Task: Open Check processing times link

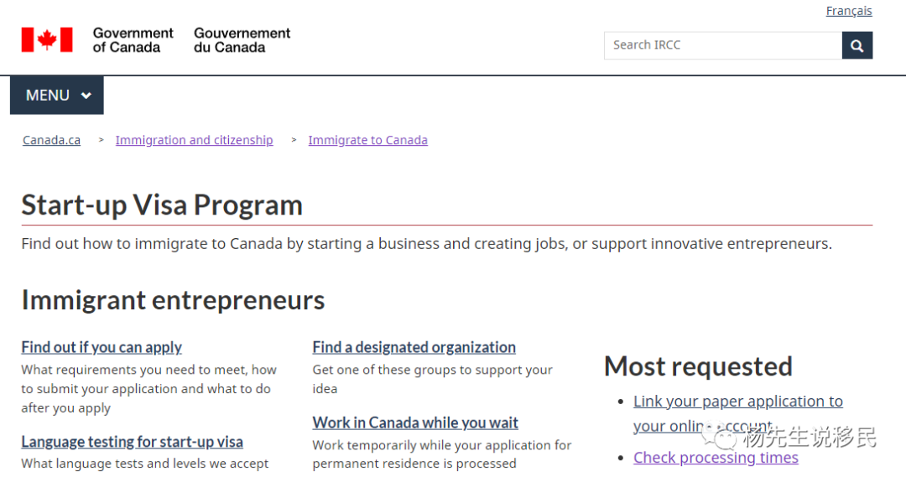Action: (716, 458)
